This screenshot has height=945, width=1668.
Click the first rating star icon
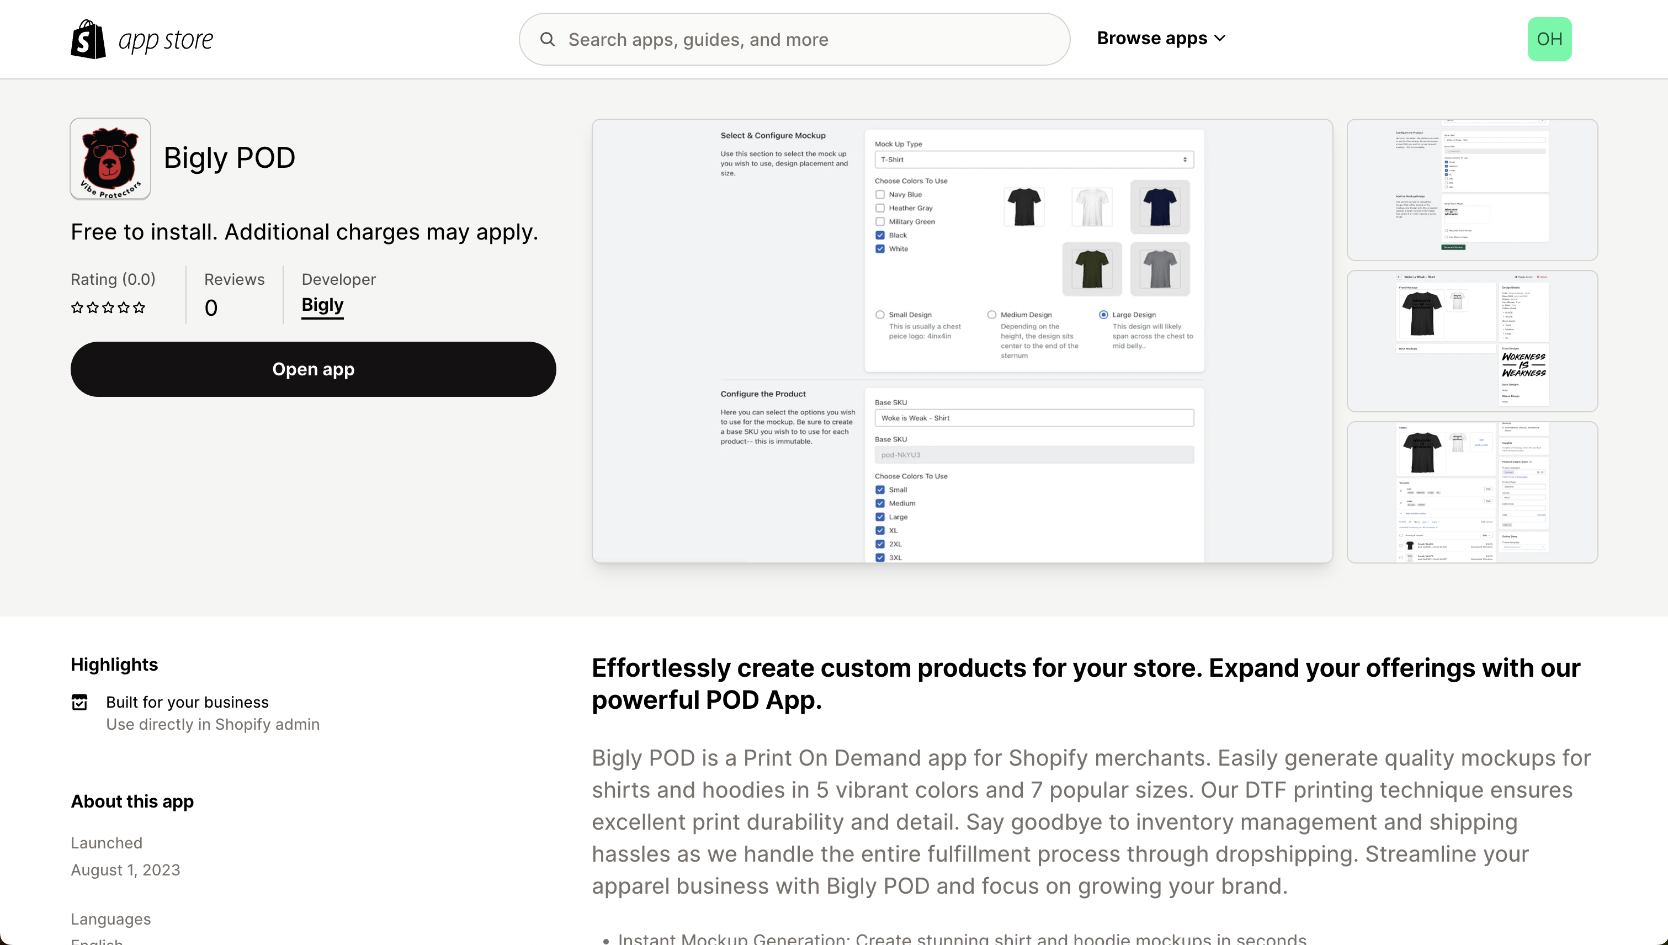77,307
